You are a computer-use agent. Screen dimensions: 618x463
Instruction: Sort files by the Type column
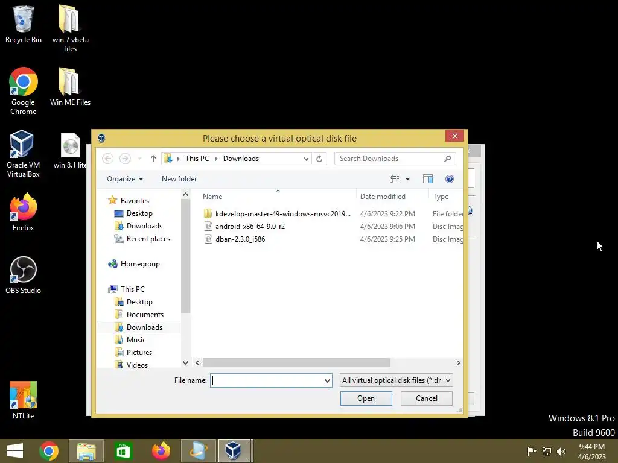441,197
